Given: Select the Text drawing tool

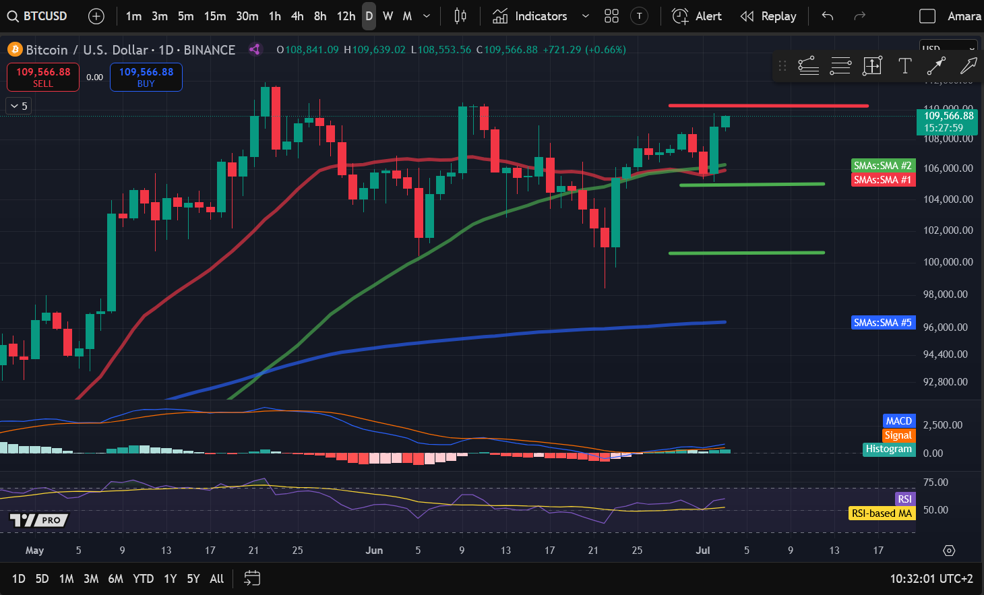Looking at the screenshot, I should (905, 66).
